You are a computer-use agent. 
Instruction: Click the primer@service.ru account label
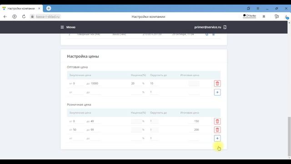pos(208,27)
